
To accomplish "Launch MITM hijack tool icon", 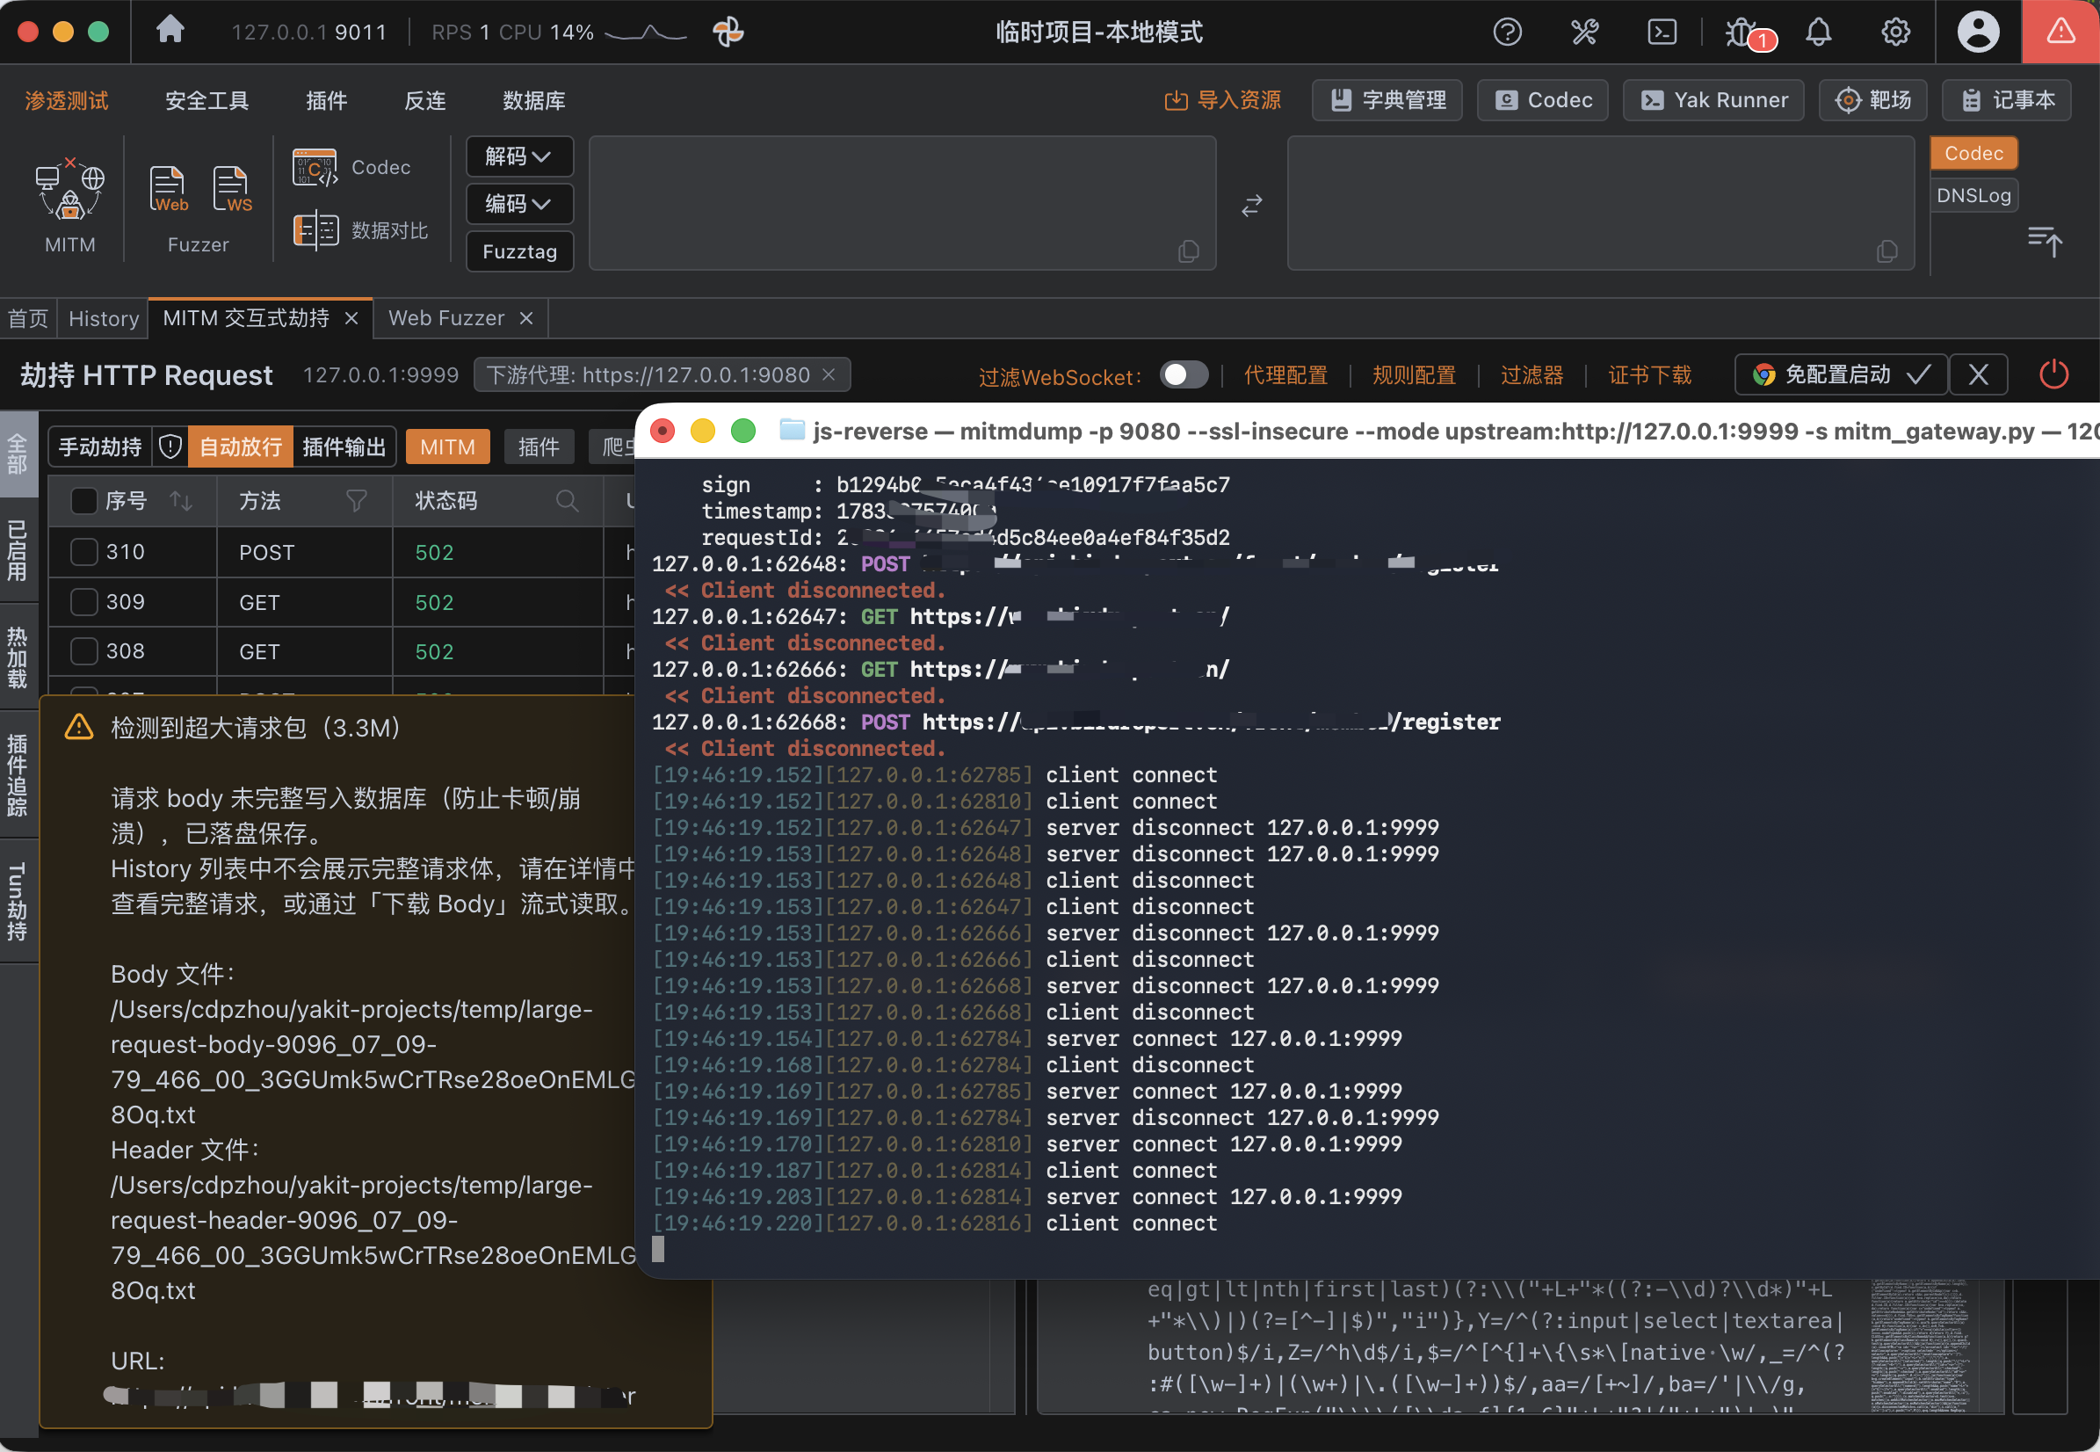I will (x=70, y=190).
